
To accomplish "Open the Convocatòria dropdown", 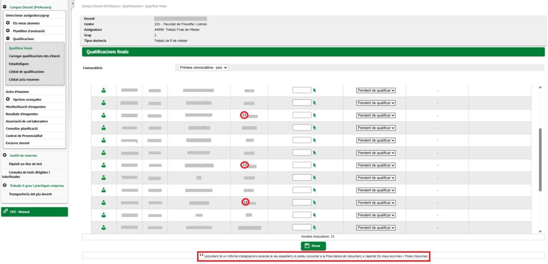I will [203, 68].
